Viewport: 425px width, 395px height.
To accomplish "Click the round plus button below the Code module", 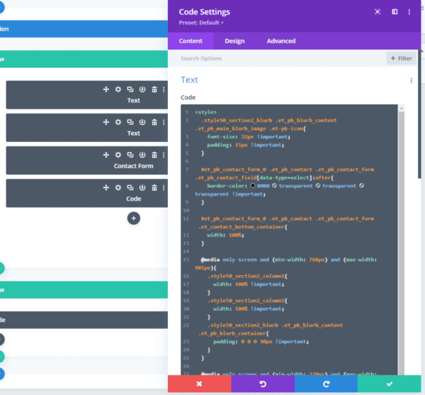I will point(134,218).
